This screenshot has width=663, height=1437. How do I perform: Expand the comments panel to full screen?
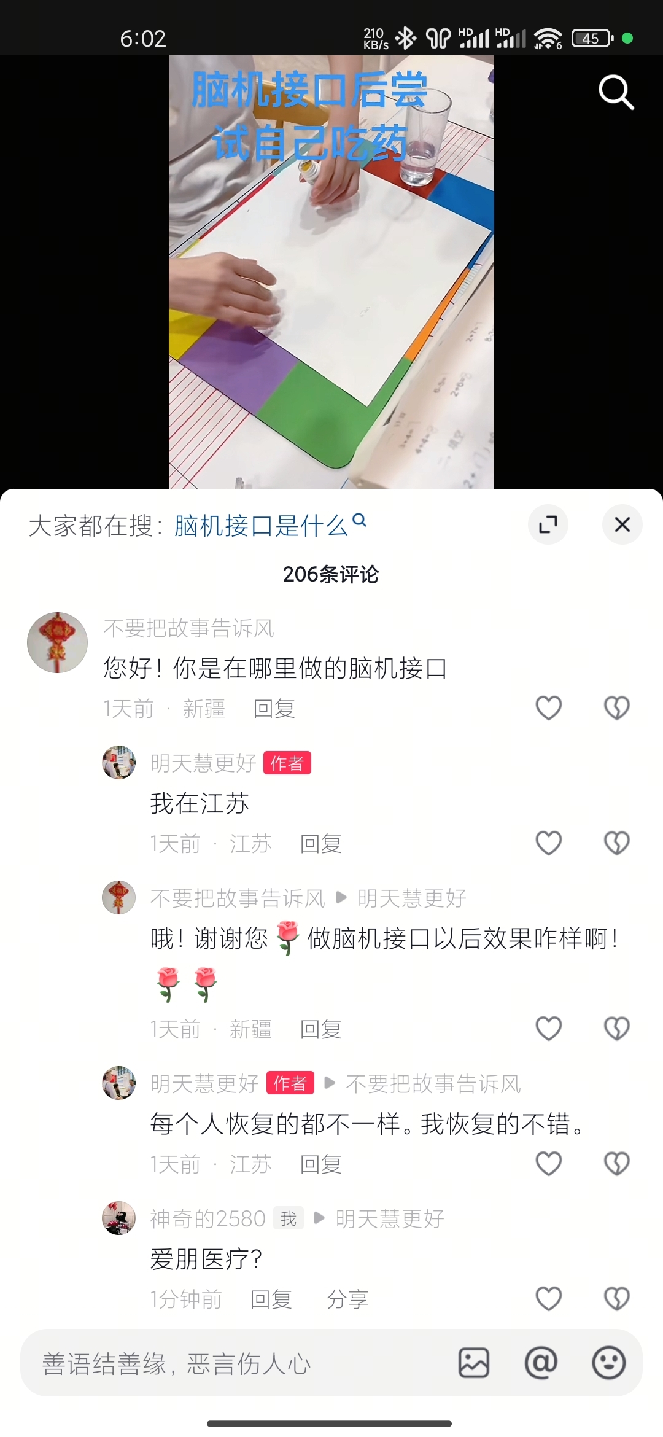click(548, 525)
